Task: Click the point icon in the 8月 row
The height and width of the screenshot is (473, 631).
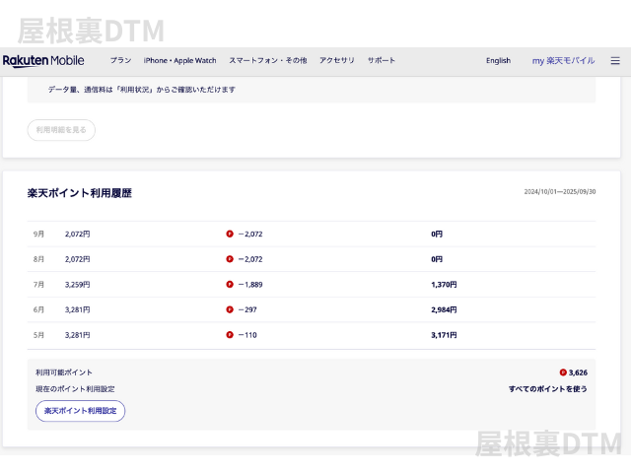Action: 230,259
